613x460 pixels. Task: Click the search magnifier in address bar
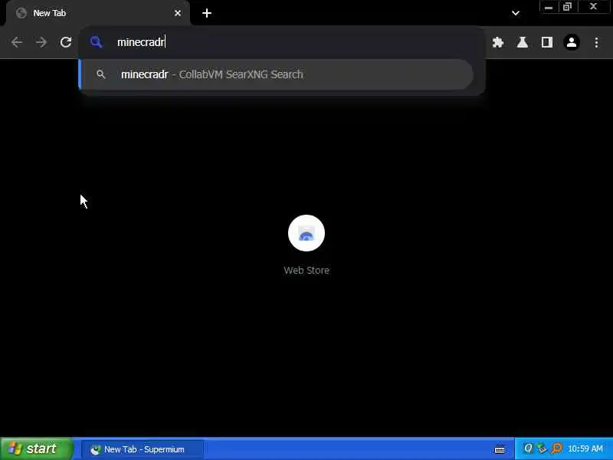[97, 42]
